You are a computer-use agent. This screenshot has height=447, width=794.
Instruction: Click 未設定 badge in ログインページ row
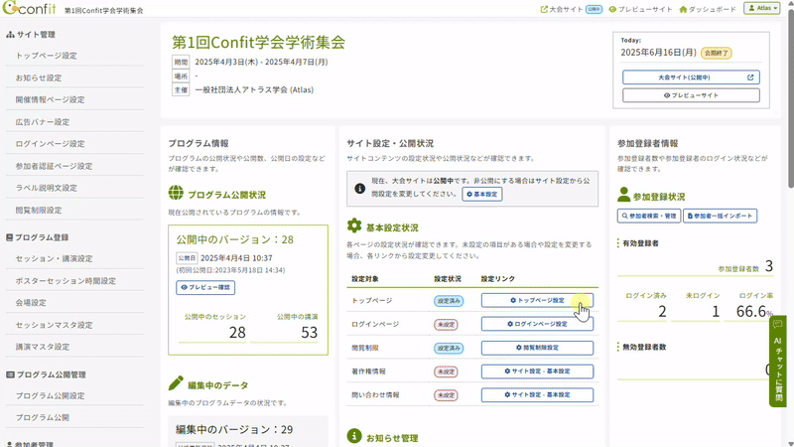pos(446,325)
